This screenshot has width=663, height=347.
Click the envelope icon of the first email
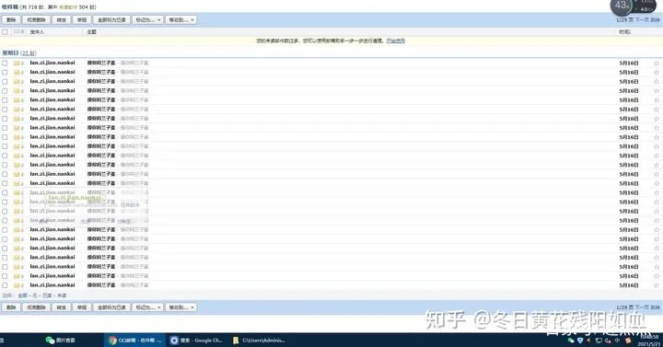[17, 63]
